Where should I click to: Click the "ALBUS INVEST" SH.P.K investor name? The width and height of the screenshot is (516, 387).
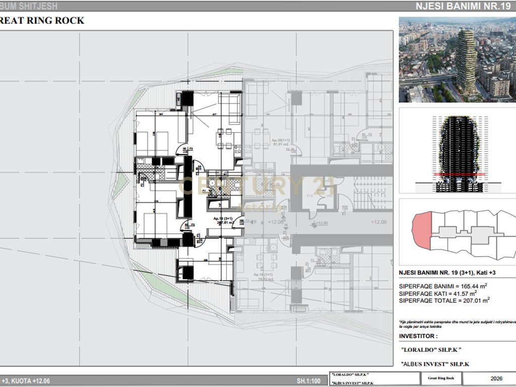pos(435,364)
